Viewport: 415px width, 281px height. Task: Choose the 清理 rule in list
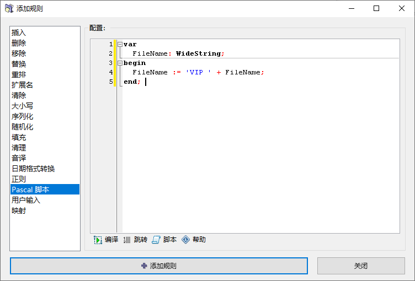point(45,148)
